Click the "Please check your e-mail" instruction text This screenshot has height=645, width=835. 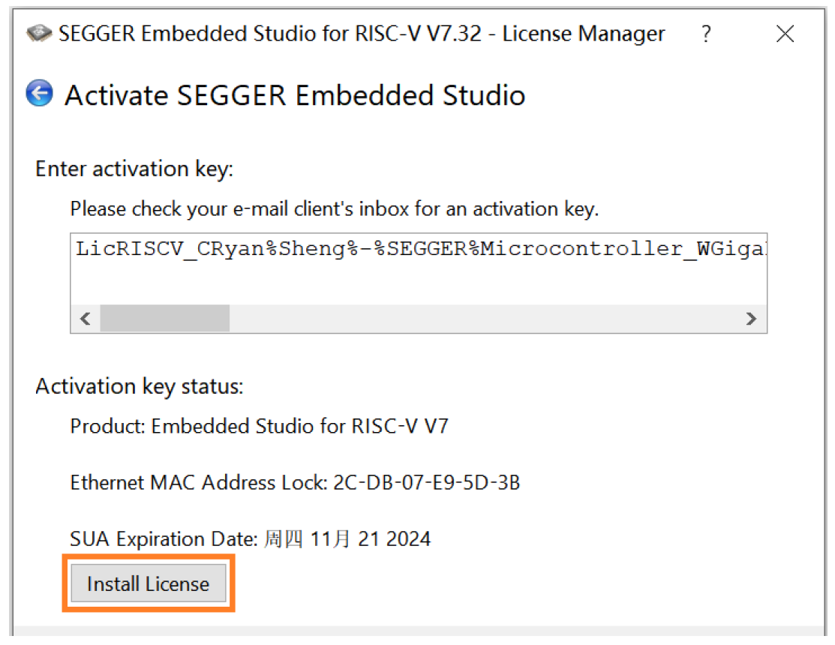[x=335, y=208]
